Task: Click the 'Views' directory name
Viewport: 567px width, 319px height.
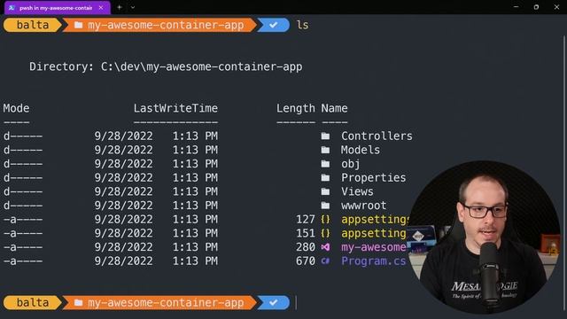Action: [357, 191]
